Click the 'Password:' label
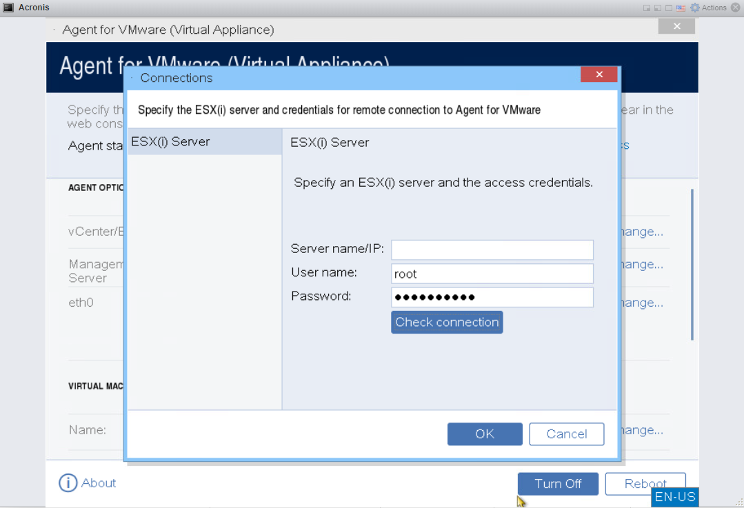 (x=321, y=296)
